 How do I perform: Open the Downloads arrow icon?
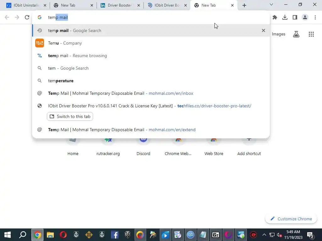[285, 18]
